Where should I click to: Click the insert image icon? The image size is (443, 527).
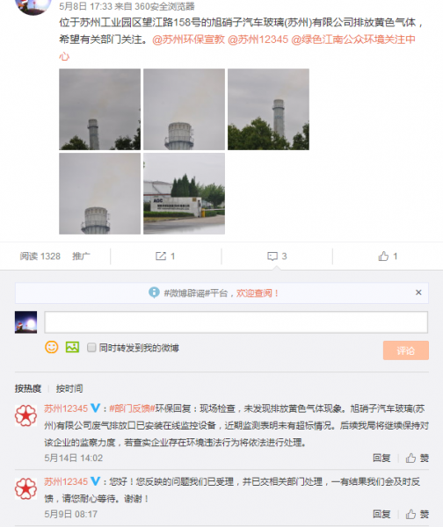coord(72,347)
